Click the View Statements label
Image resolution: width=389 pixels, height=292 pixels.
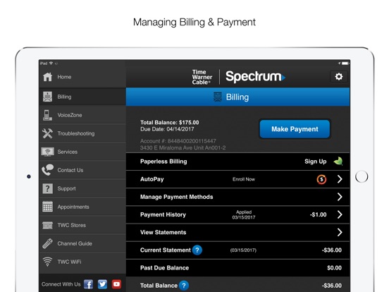pyautogui.click(x=163, y=233)
